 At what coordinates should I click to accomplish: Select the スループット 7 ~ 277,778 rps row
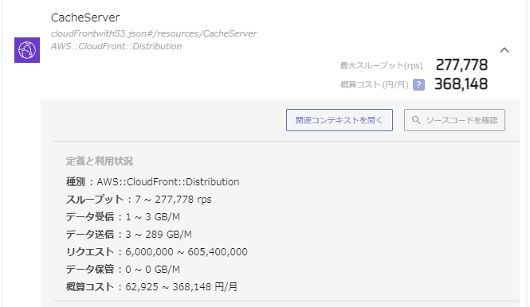pos(139,200)
